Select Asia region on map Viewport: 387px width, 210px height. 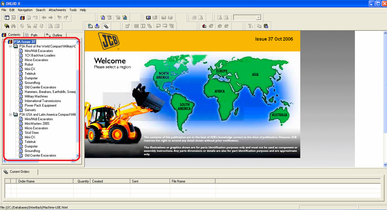click(x=255, y=75)
